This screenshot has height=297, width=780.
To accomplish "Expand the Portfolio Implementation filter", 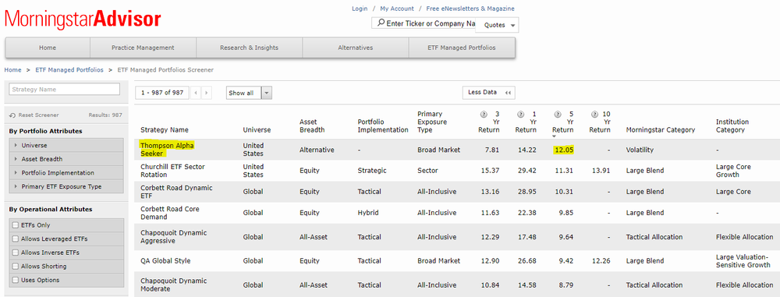I will pyautogui.click(x=66, y=173).
